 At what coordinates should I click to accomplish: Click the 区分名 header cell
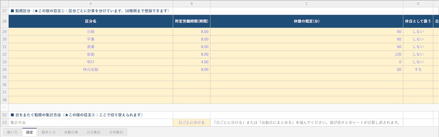point(91,21)
